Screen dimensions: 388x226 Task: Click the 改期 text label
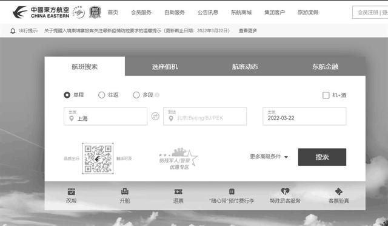pyautogui.click(x=72, y=200)
